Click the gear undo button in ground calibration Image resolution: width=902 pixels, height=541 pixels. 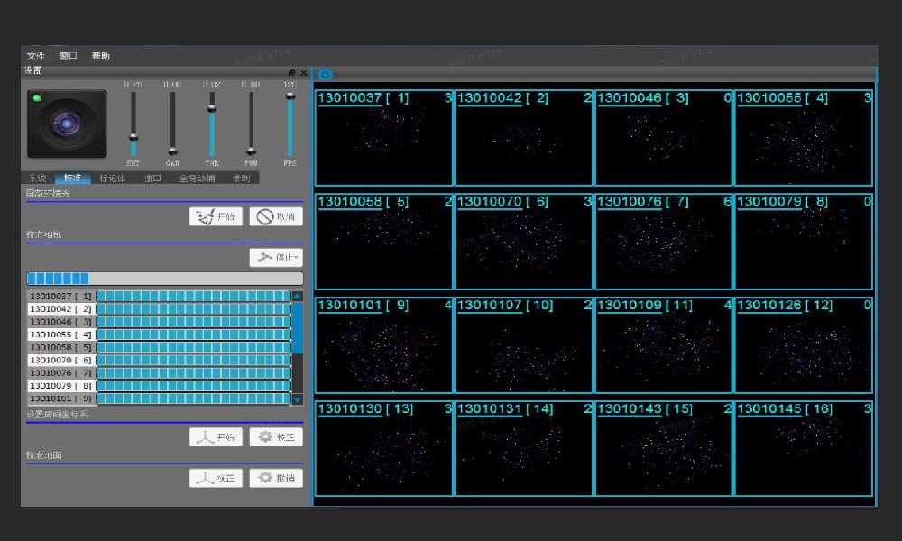click(x=275, y=478)
